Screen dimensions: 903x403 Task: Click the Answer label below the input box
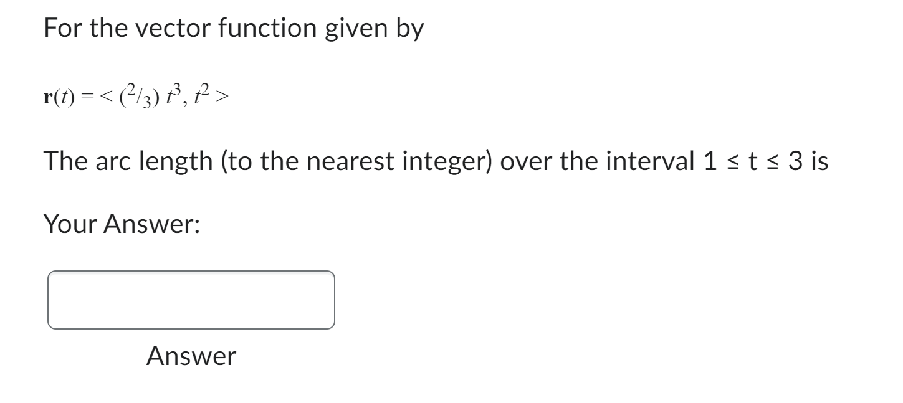(190, 356)
